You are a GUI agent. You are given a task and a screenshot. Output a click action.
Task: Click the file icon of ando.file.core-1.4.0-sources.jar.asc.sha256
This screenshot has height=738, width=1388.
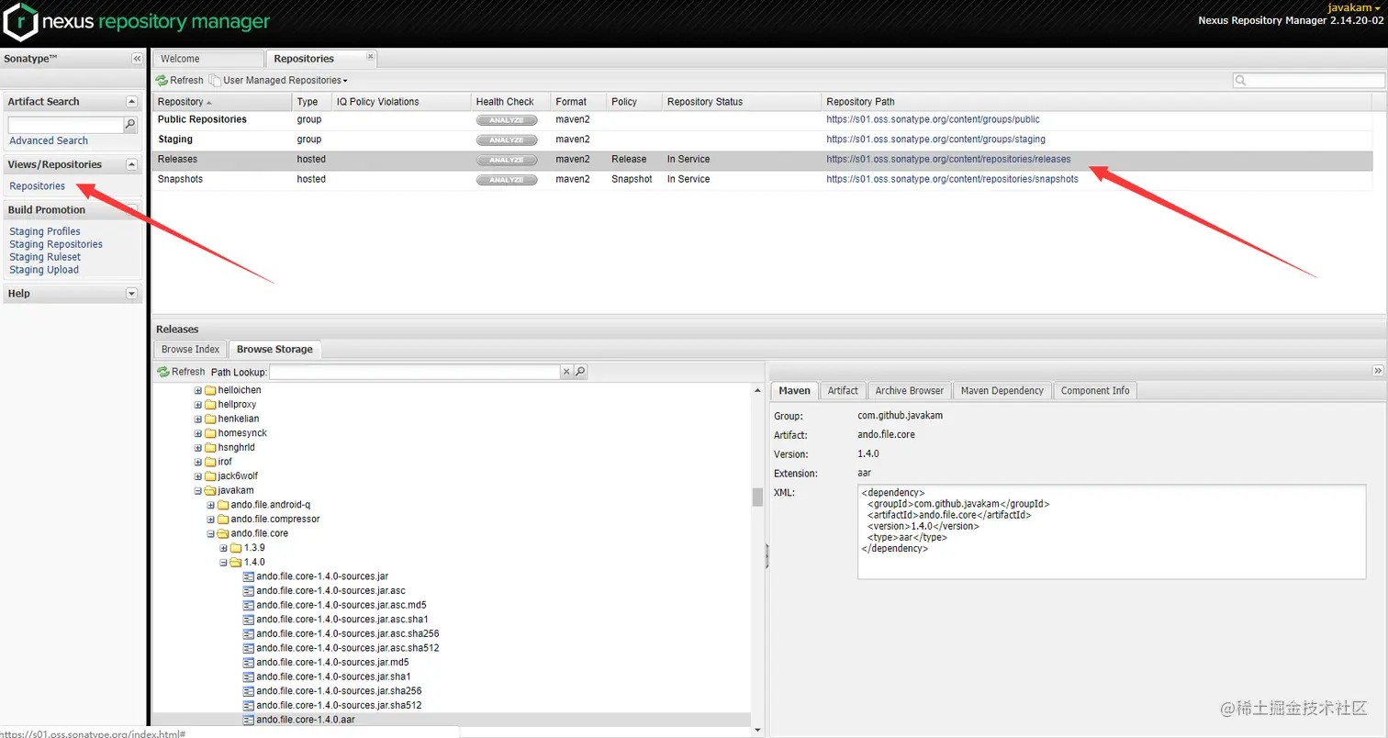[x=248, y=633]
